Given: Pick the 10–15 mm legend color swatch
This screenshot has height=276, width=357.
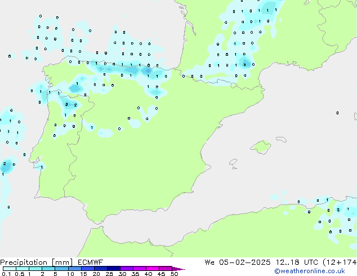Looking at the screenshot, I should [x=74, y=269].
